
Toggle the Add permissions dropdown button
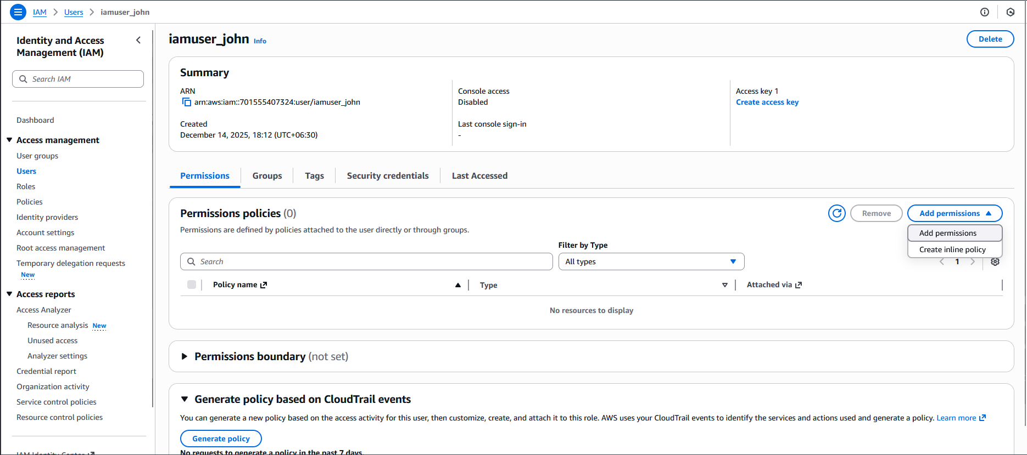point(955,213)
